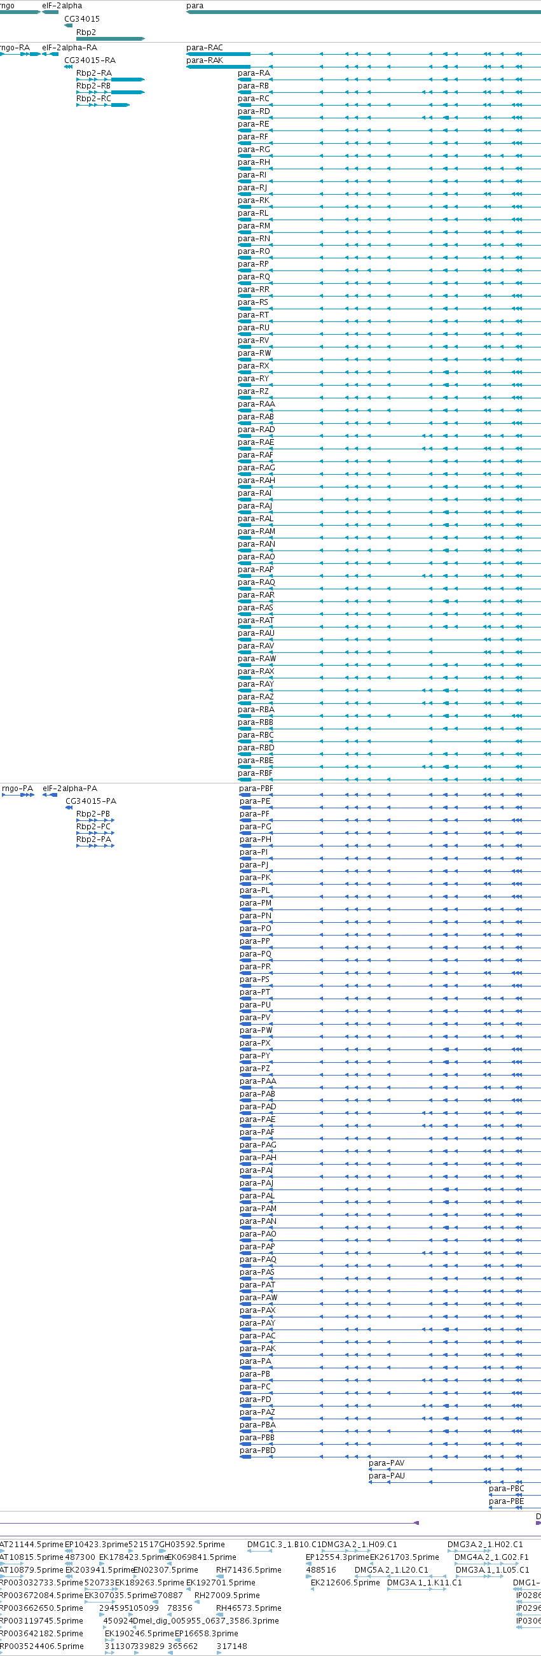Click the EP10423.3prime insertion label
Viewport: 541px width, 1656px height.
click(x=97, y=1545)
